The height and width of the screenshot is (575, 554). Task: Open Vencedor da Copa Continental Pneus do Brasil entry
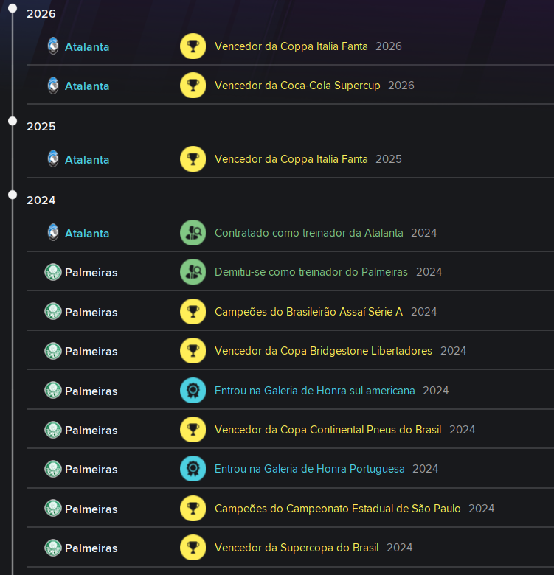click(x=328, y=430)
